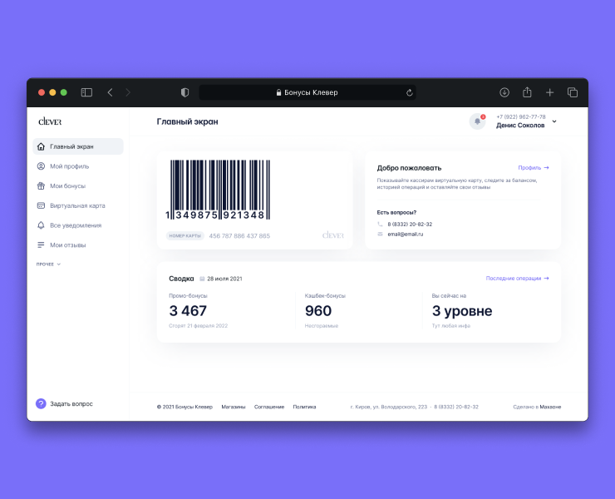Open 'Соглашение' footer link

pyautogui.click(x=269, y=407)
